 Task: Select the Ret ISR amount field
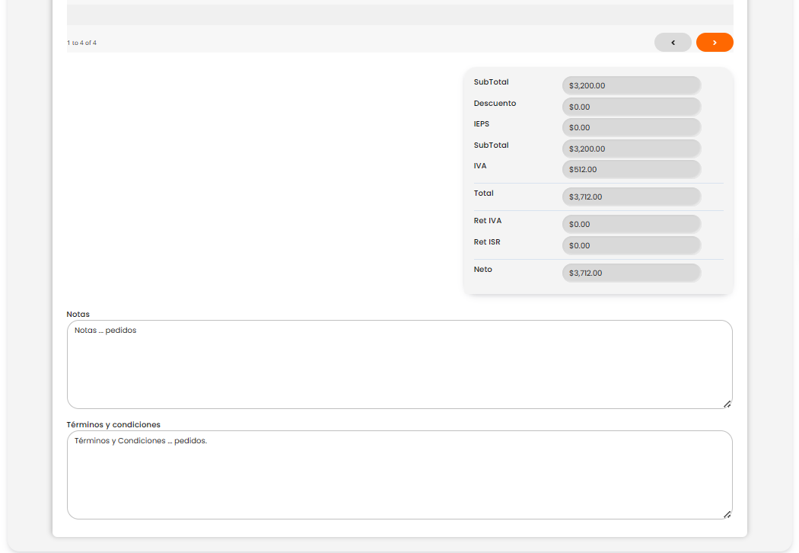click(631, 245)
